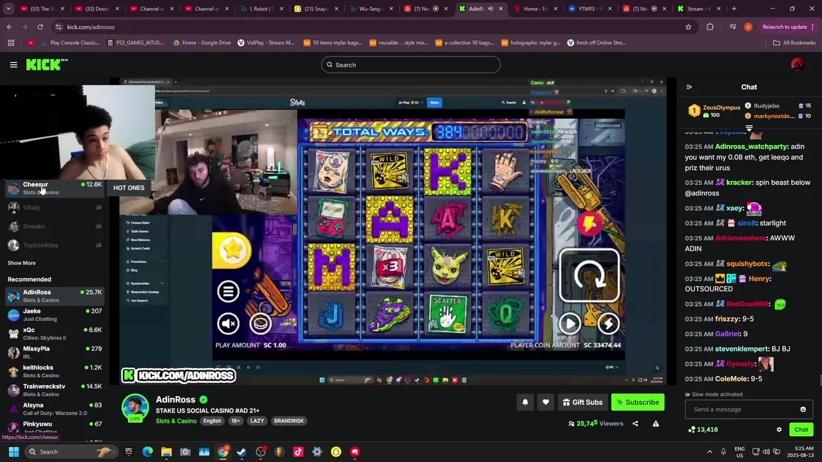Click the address bar URL kick.com/adinross
The width and height of the screenshot is (822, 462).
point(91,27)
